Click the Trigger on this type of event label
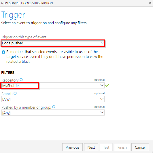The width and height of the screenshot is (153, 153). coord(24,37)
